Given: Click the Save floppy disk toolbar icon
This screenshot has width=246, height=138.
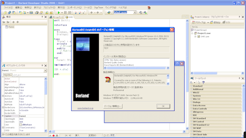Looking at the screenshot, I should (x=31, y=13).
